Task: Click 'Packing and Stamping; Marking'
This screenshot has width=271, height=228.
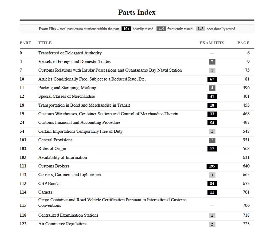Action: click(x=67, y=88)
